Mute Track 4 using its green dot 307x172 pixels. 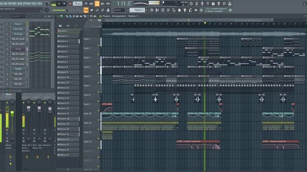[x=98, y=64]
